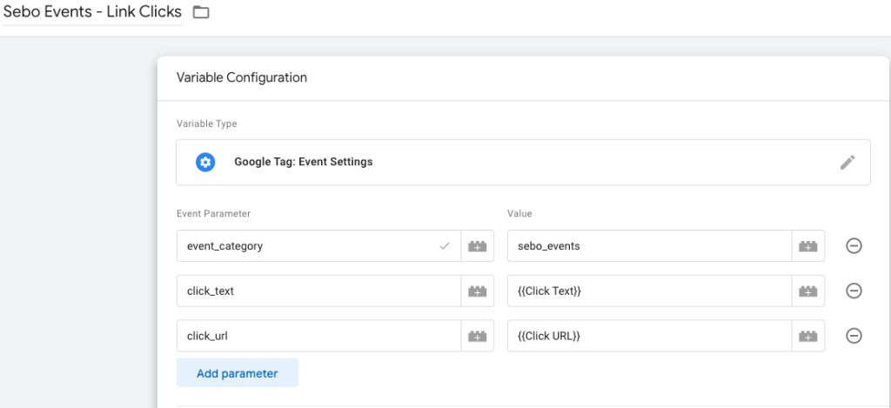This screenshot has width=891, height=408.
Task: Focus the {{Click Text}} value field
Action: click(x=649, y=291)
